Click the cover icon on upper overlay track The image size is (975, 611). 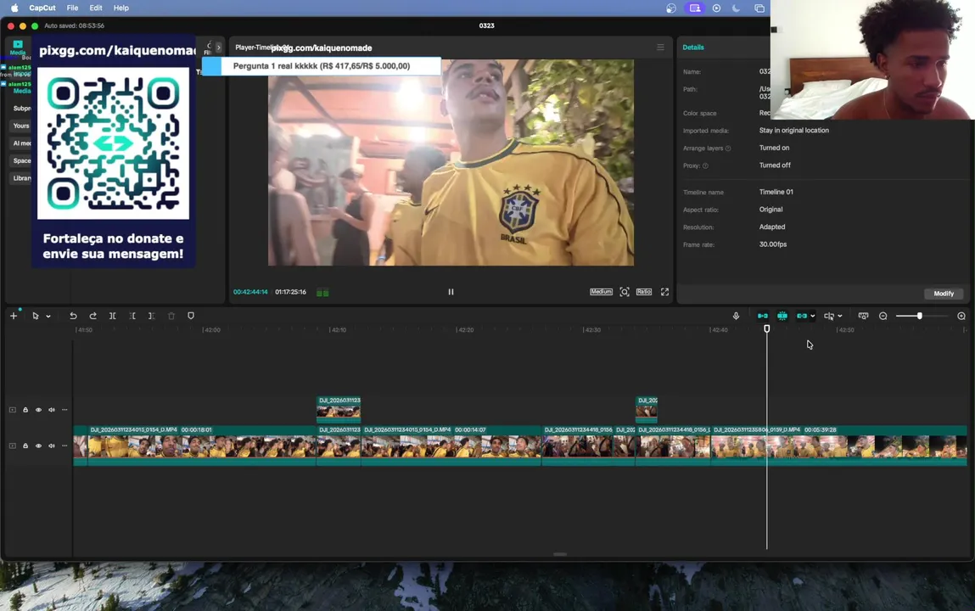pyautogui.click(x=13, y=410)
